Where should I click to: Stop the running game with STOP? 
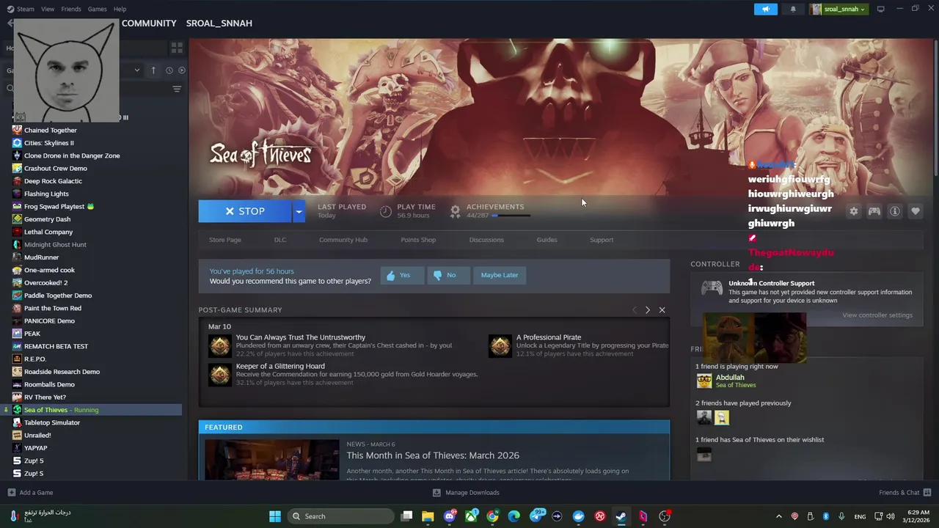coord(245,211)
